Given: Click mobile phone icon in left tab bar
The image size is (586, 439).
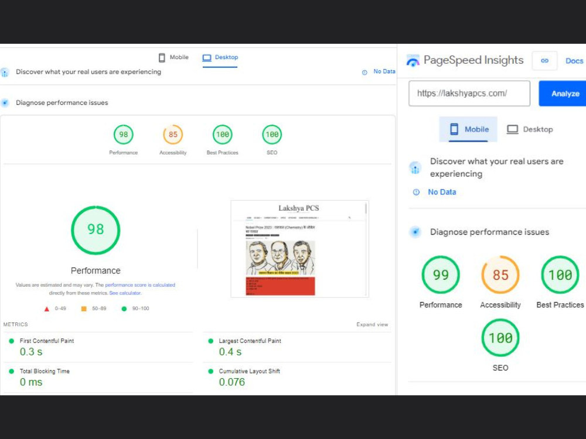Looking at the screenshot, I should (162, 57).
